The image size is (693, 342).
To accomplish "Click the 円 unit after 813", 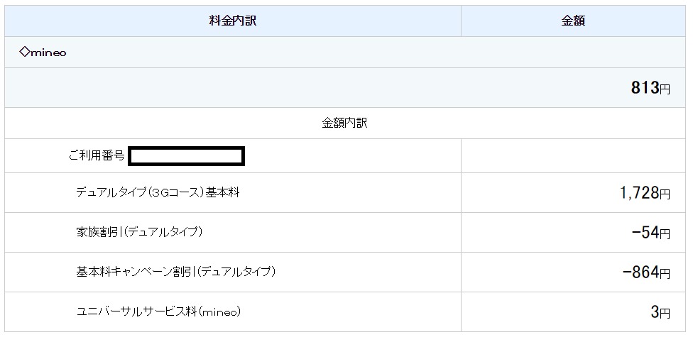I will [665, 89].
